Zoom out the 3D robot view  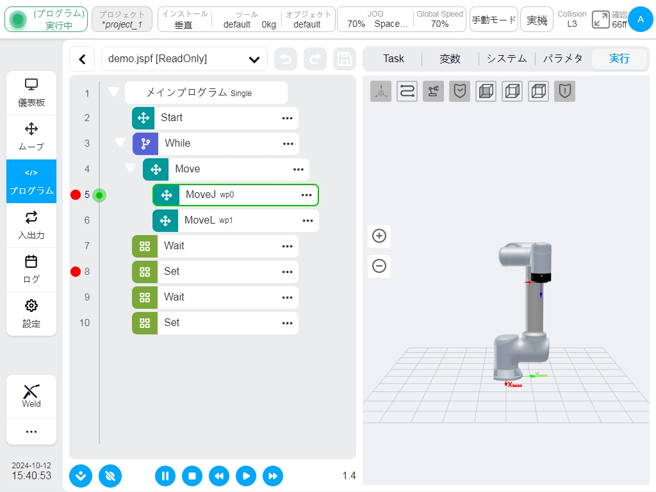click(x=379, y=266)
